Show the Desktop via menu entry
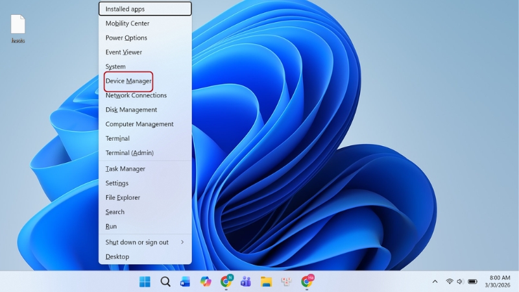Viewport: 519px width, 292px height. point(145,256)
